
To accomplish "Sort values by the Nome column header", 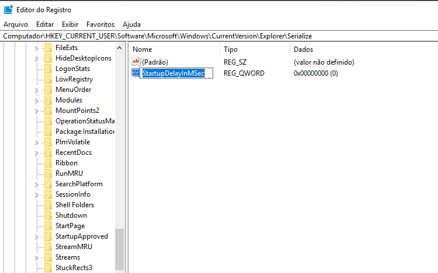I will pyautogui.click(x=174, y=49).
